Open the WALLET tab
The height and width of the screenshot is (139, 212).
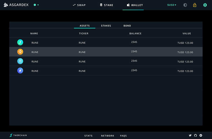[x=135, y=5]
